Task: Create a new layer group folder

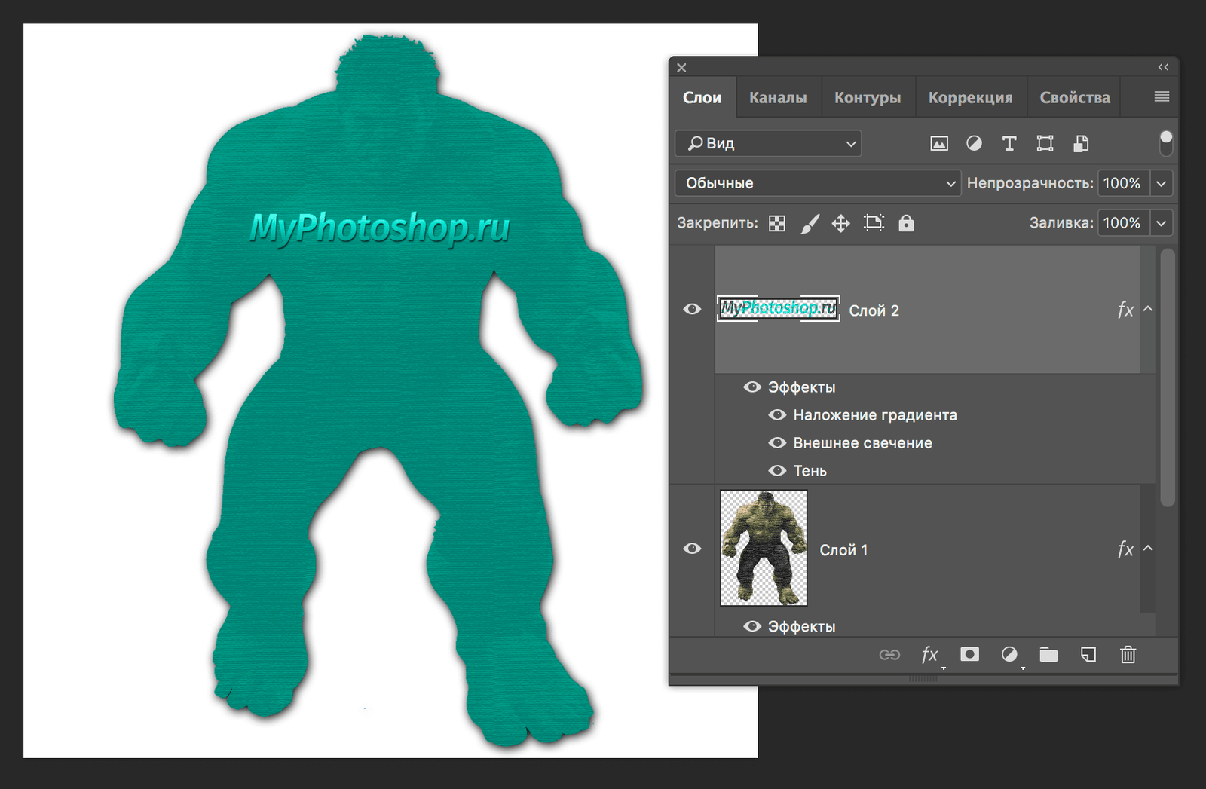Action: [x=1048, y=655]
